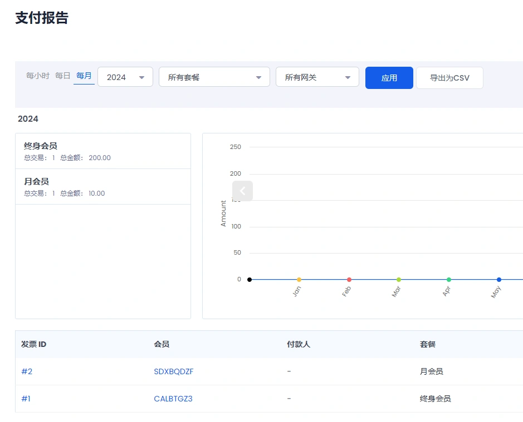Select the 每月 monthly tab
This screenshot has width=523, height=422.
[x=84, y=76]
